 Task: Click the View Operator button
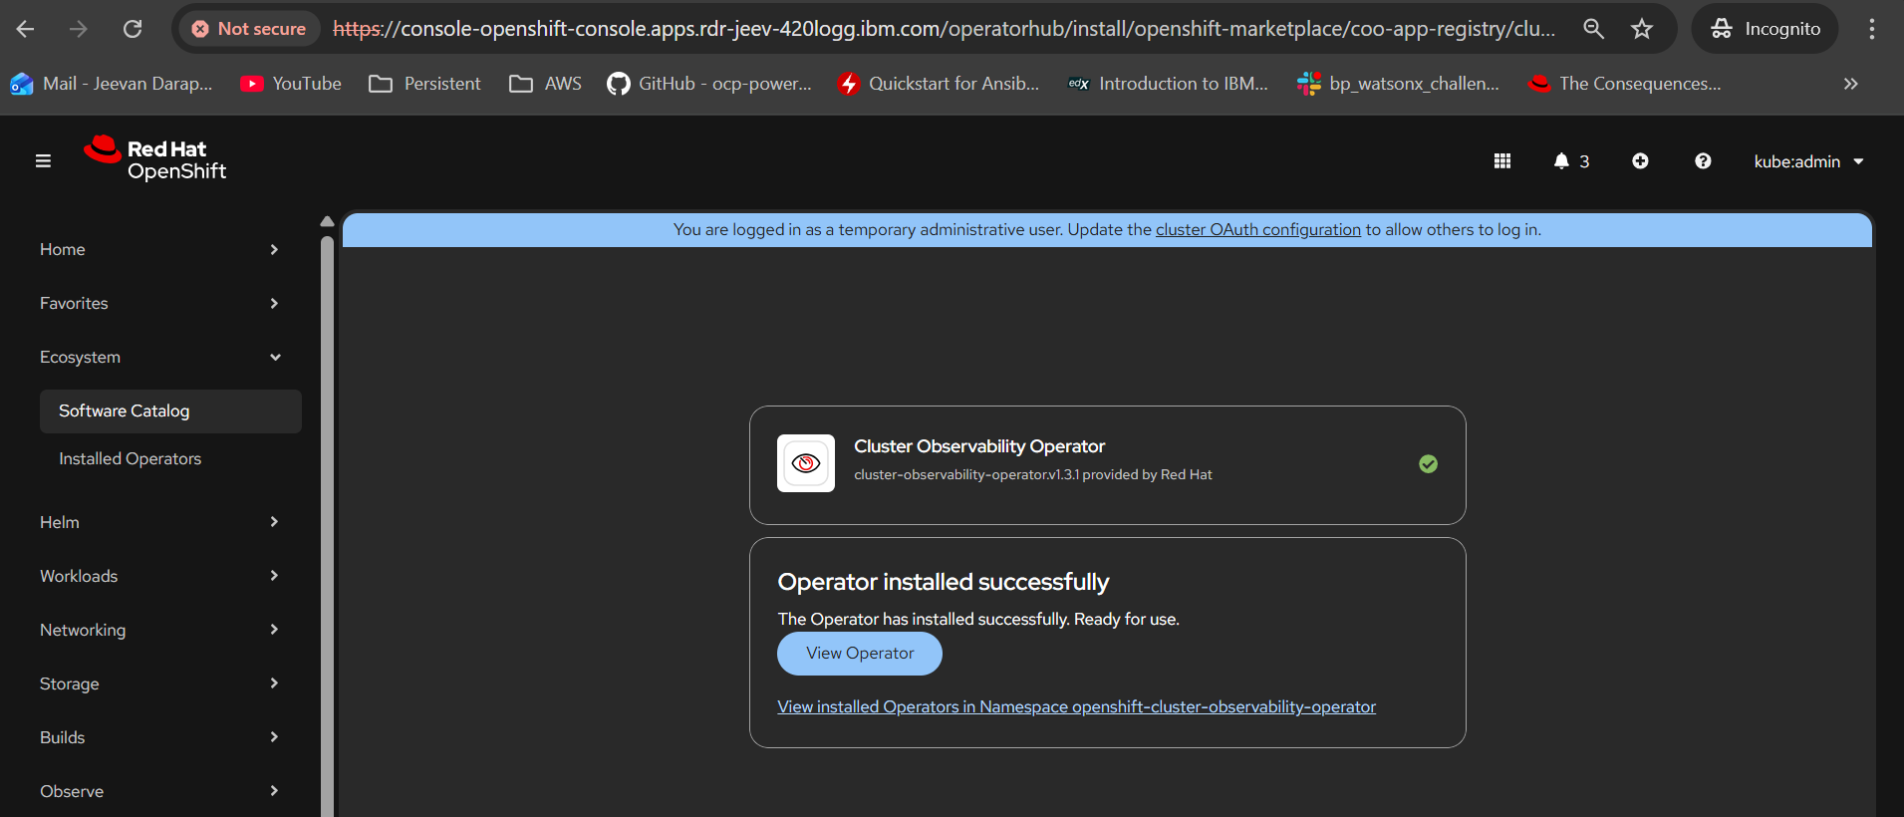tap(860, 654)
